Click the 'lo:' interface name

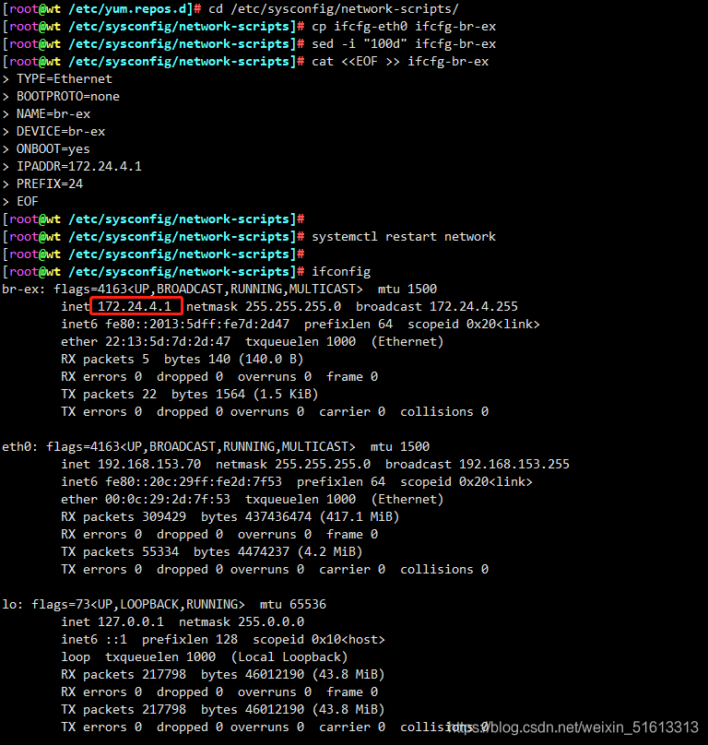pos(12,604)
